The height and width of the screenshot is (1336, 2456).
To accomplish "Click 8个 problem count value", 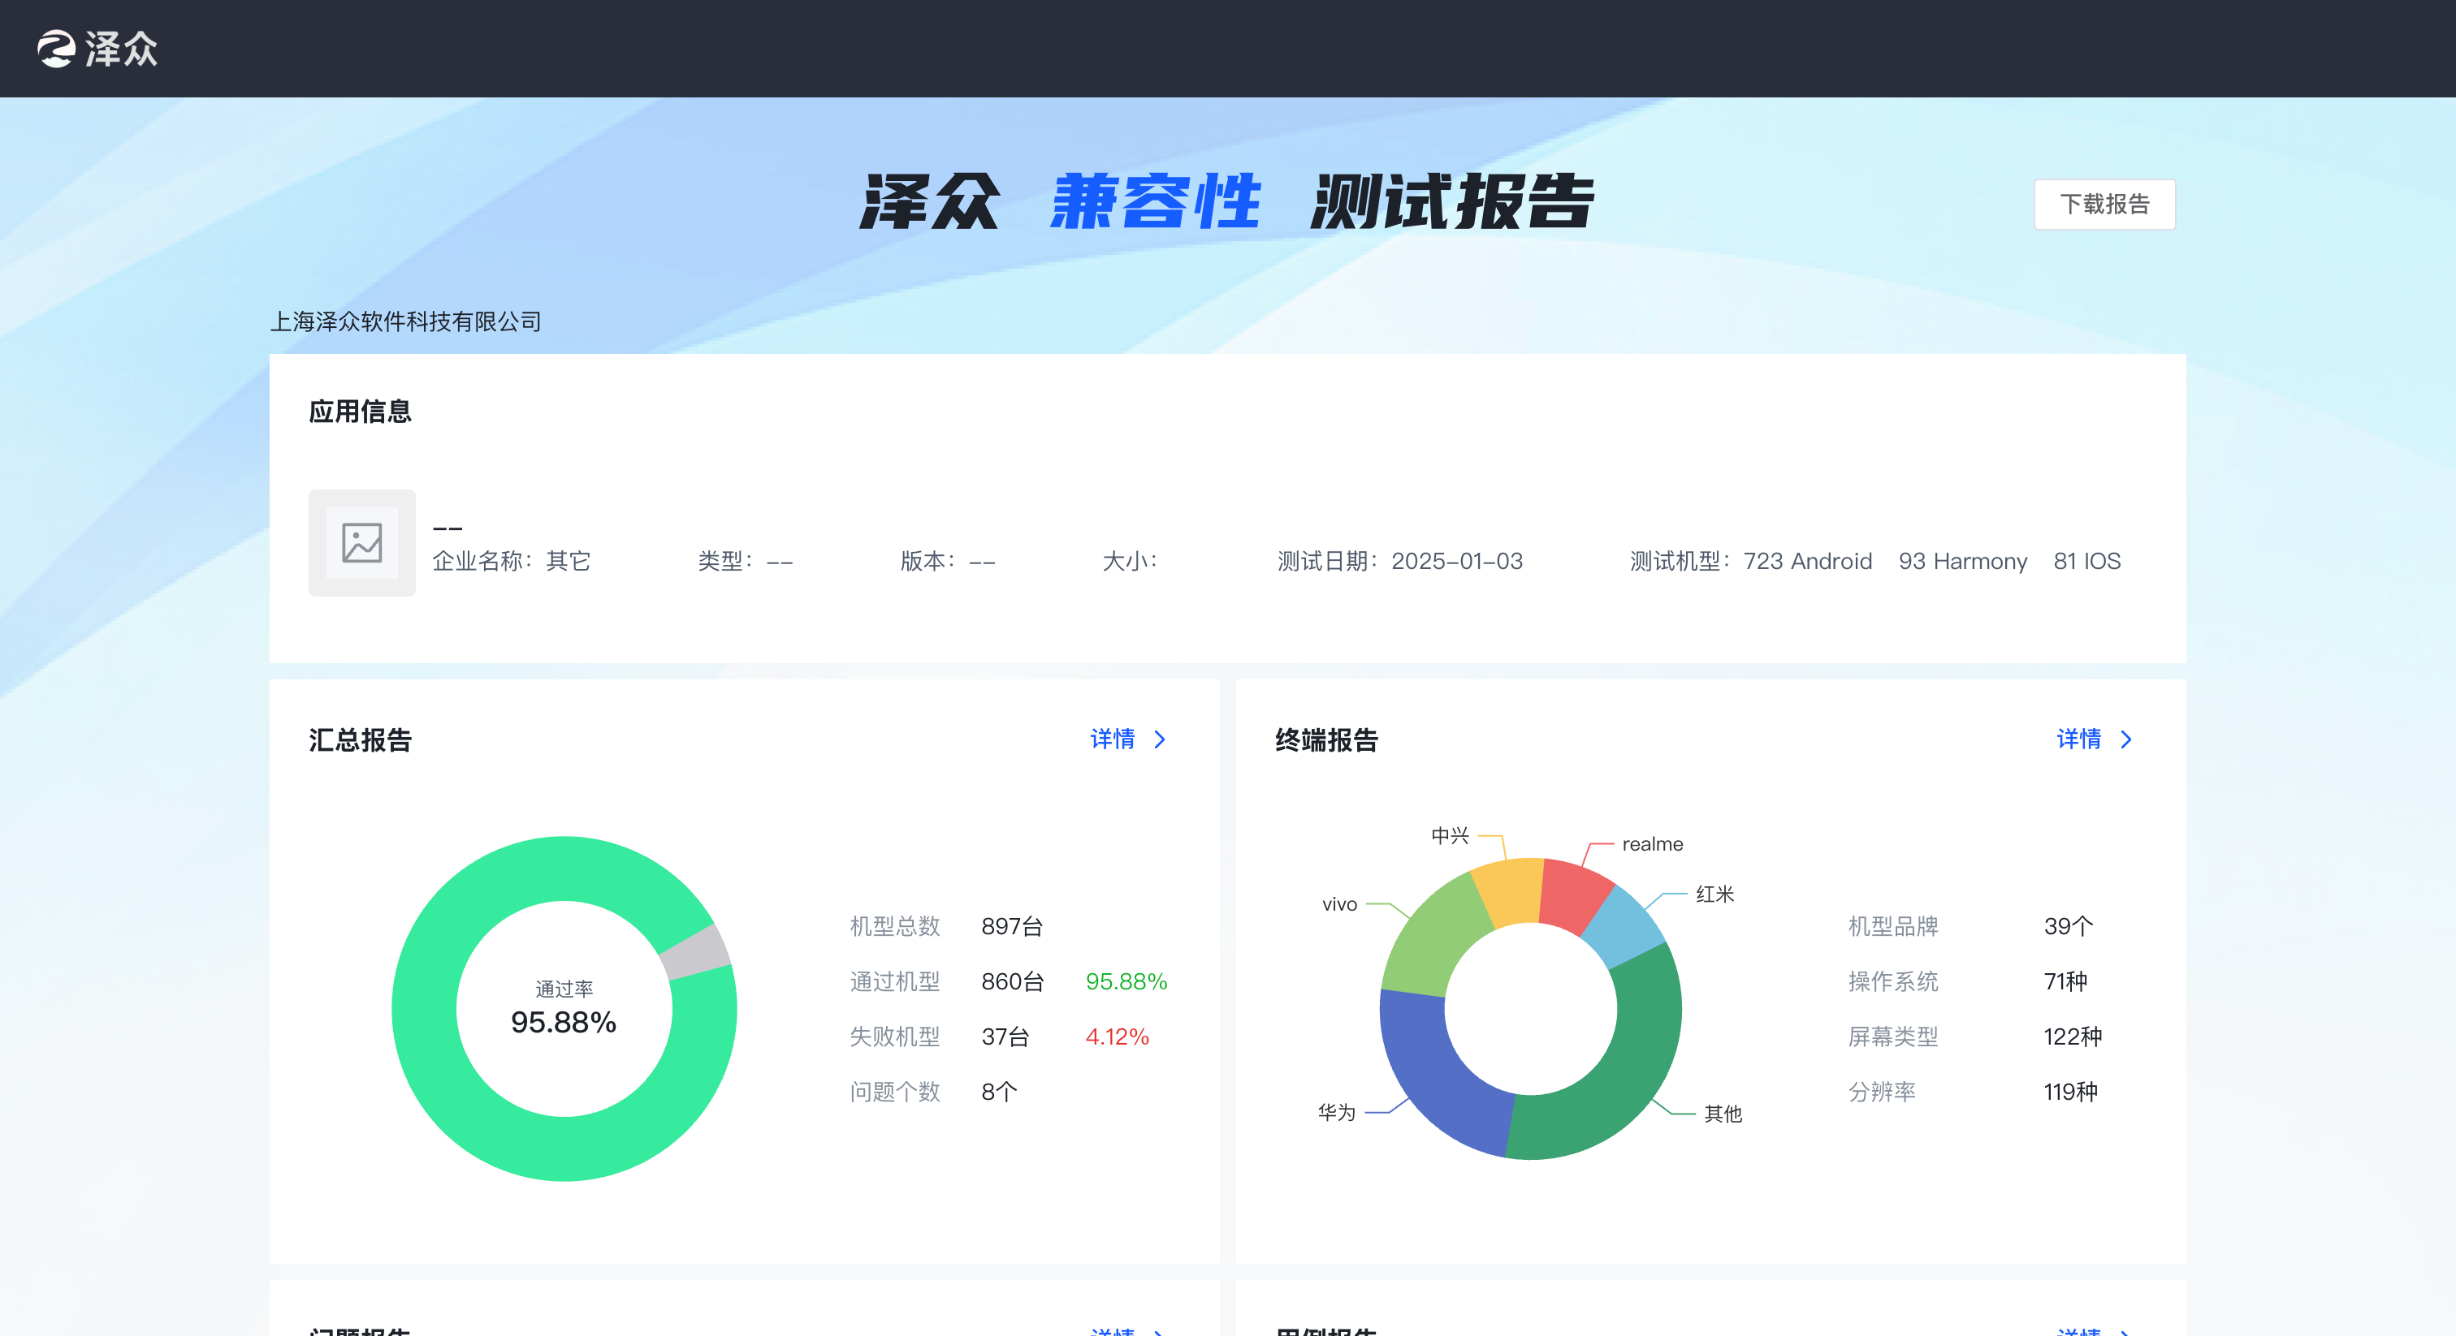I will (999, 1091).
